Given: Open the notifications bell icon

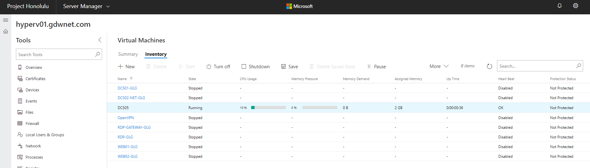Looking at the screenshot, I should 559,6.
